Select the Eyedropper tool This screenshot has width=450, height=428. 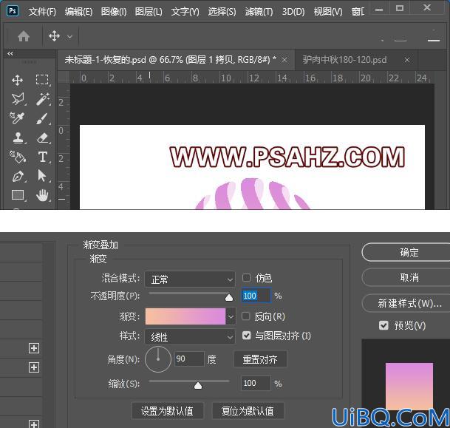tap(18, 118)
